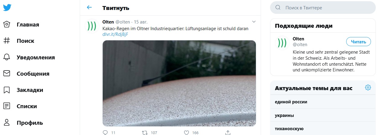
Task: Retweet using the icon with 107
Action: coord(145,132)
